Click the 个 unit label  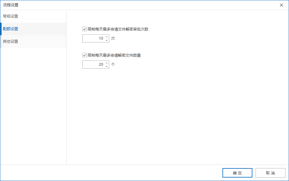point(113,65)
